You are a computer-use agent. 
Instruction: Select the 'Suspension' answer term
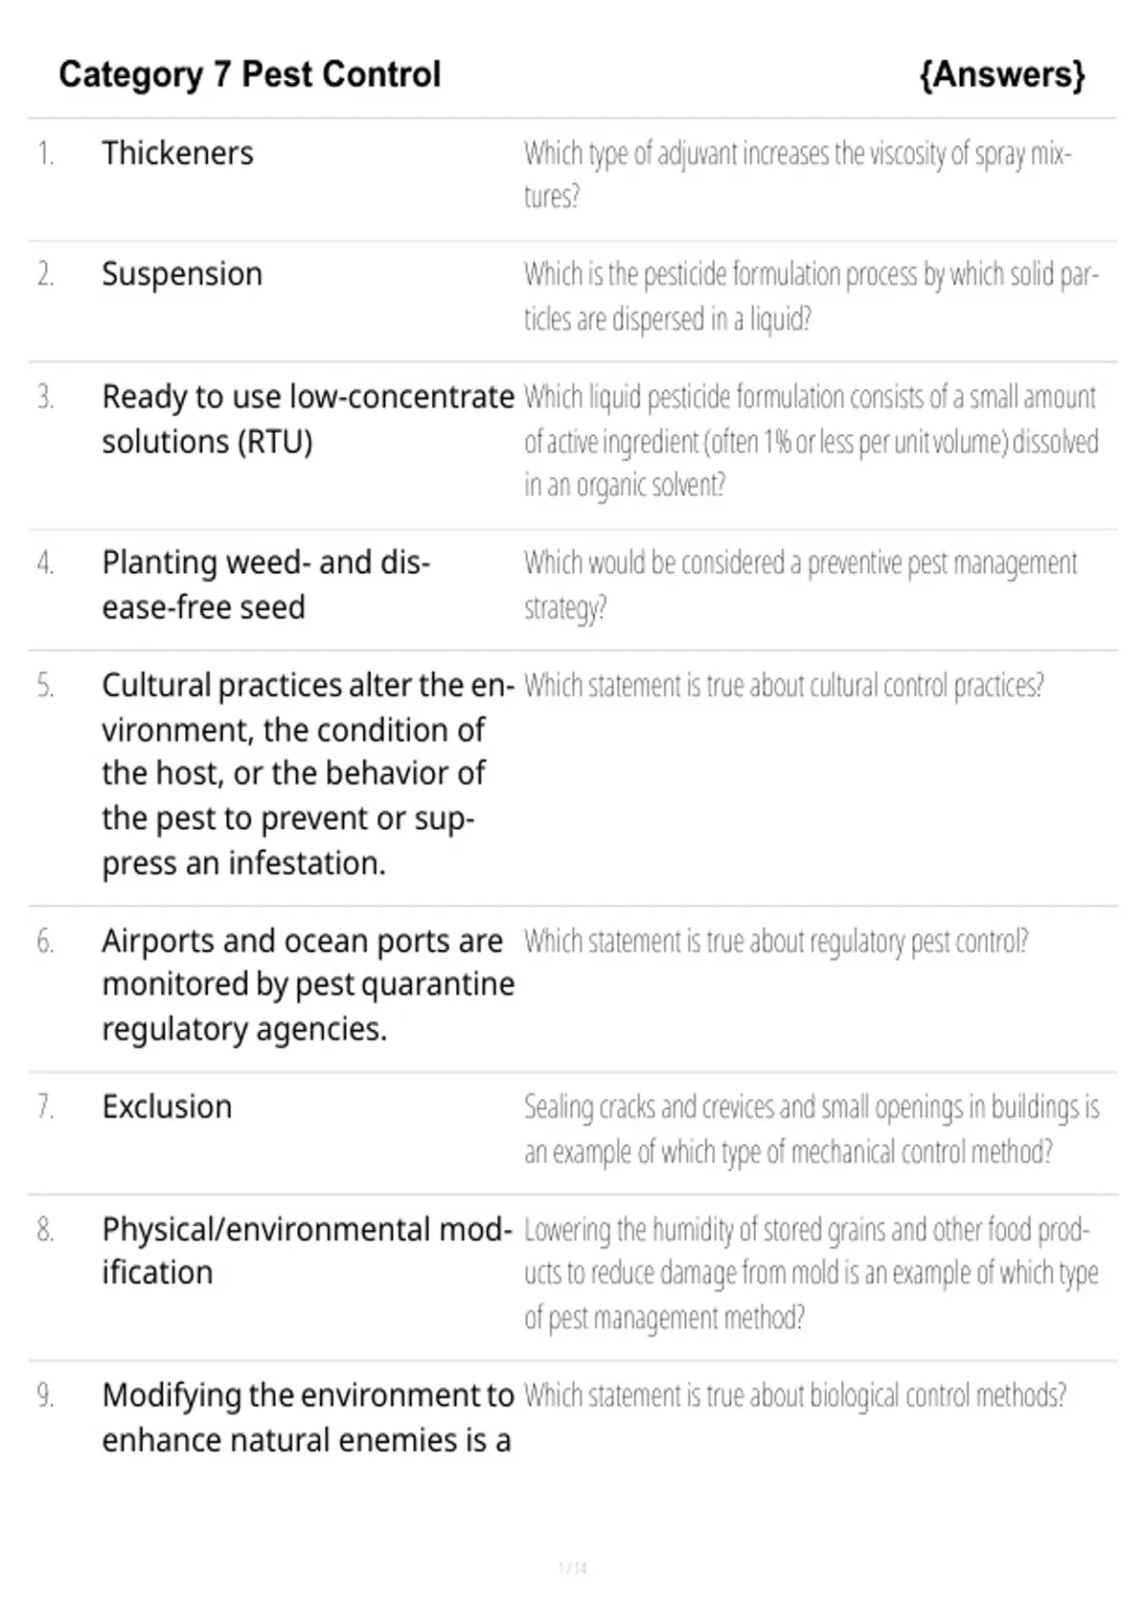(182, 274)
